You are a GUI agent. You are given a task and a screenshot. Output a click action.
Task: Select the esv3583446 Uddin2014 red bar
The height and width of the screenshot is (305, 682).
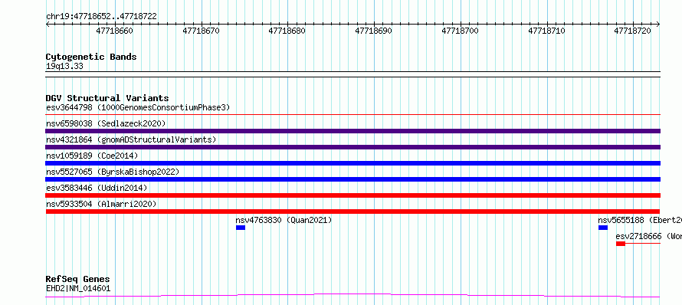click(352, 195)
